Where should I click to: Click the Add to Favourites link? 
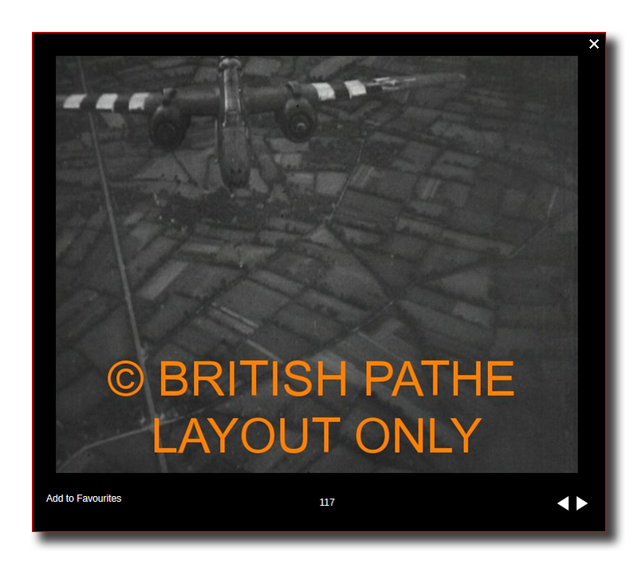[x=84, y=498]
